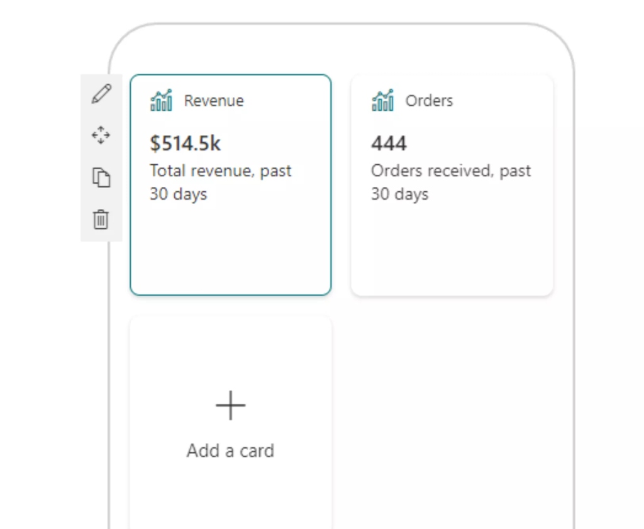
Task: Click the chart icon on Revenue card
Action: point(161,100)
